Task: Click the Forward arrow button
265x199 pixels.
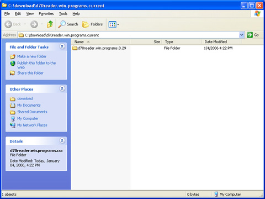Action: coord(34,24)
